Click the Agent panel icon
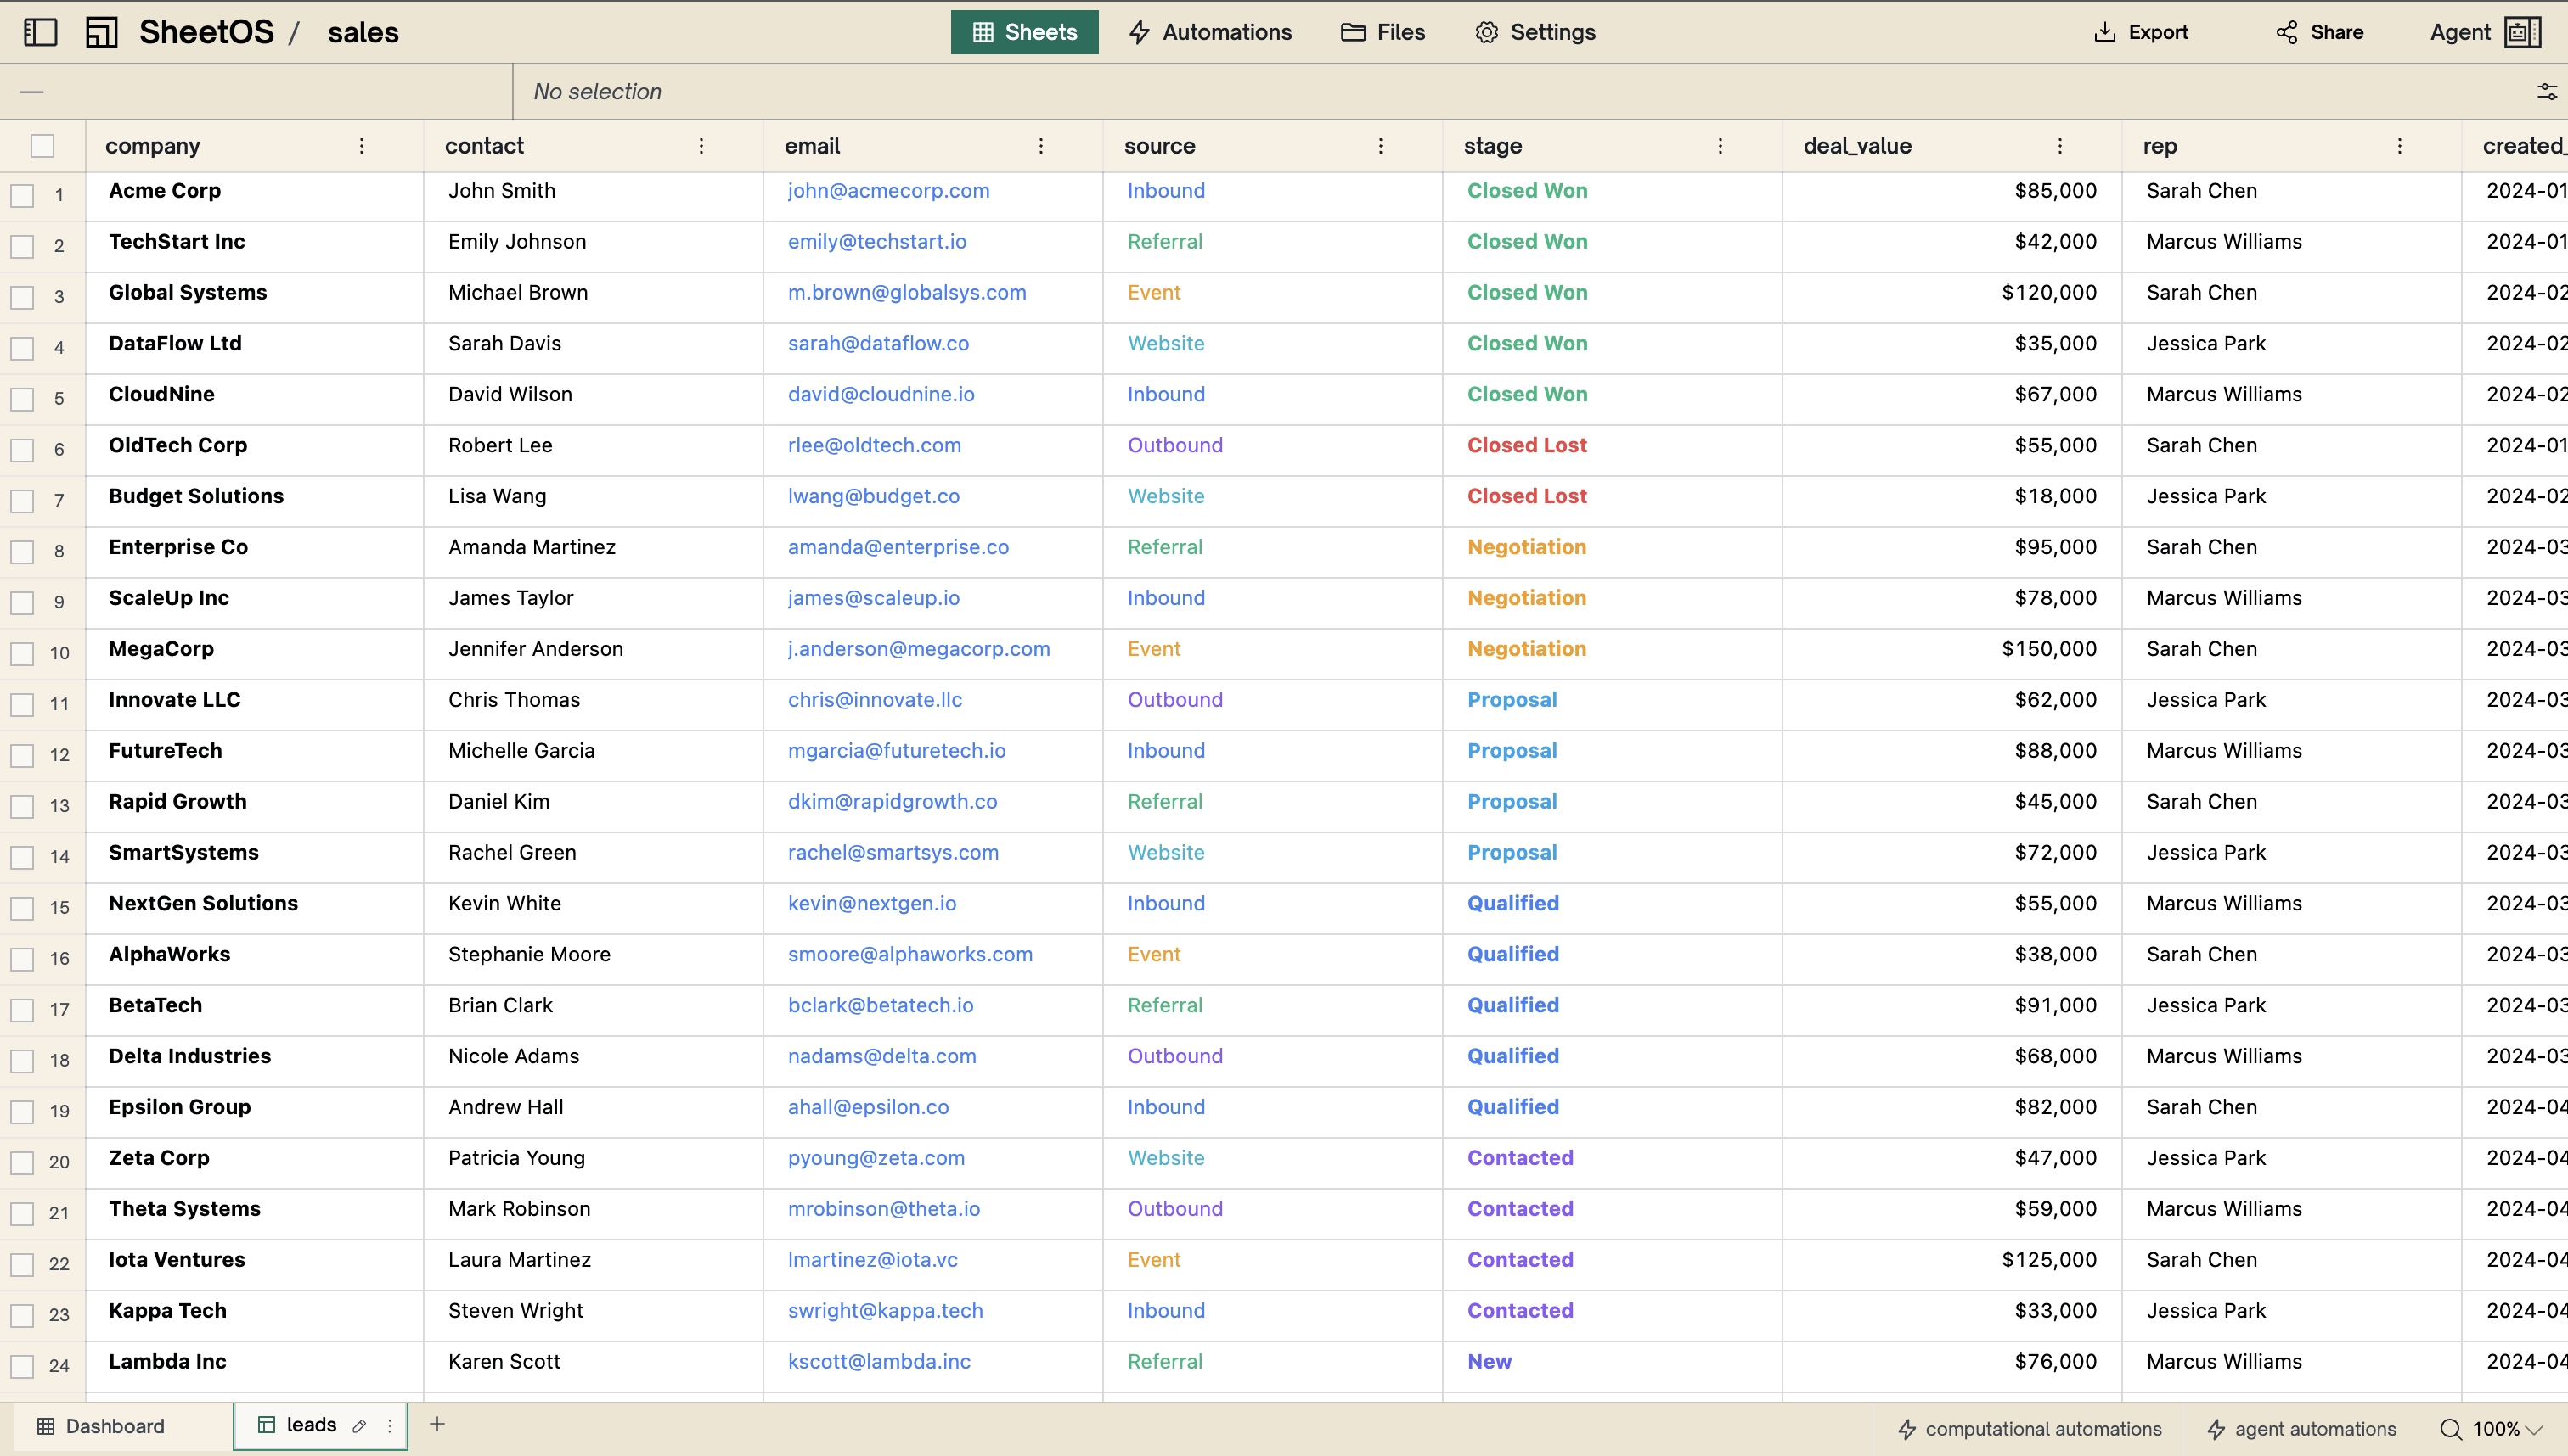Screen dimensions: 2568x1456 click(x=2522, y=31)
